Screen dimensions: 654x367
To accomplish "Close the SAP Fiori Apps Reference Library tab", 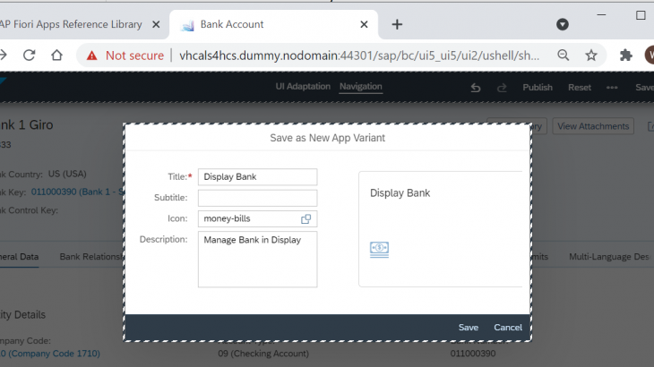I will [x=156, y=24].
